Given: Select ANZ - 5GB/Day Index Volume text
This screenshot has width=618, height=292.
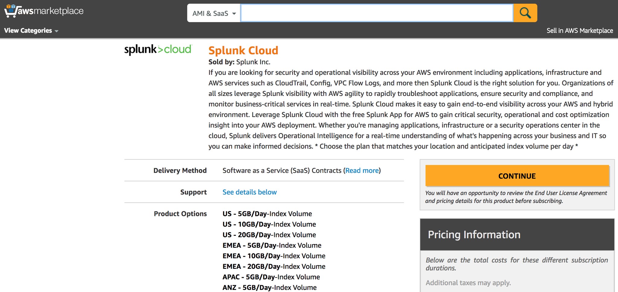Looking at the screenshot, I should [269, 288].
